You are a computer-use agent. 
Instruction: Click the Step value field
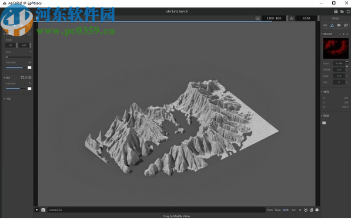339,76
